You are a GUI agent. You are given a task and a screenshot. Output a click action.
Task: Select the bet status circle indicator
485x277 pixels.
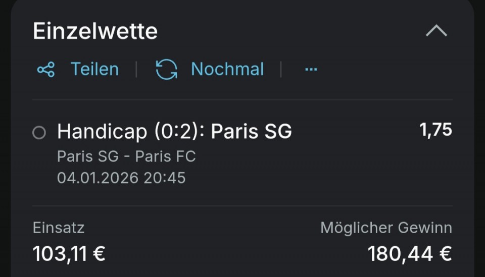(39, 133)
